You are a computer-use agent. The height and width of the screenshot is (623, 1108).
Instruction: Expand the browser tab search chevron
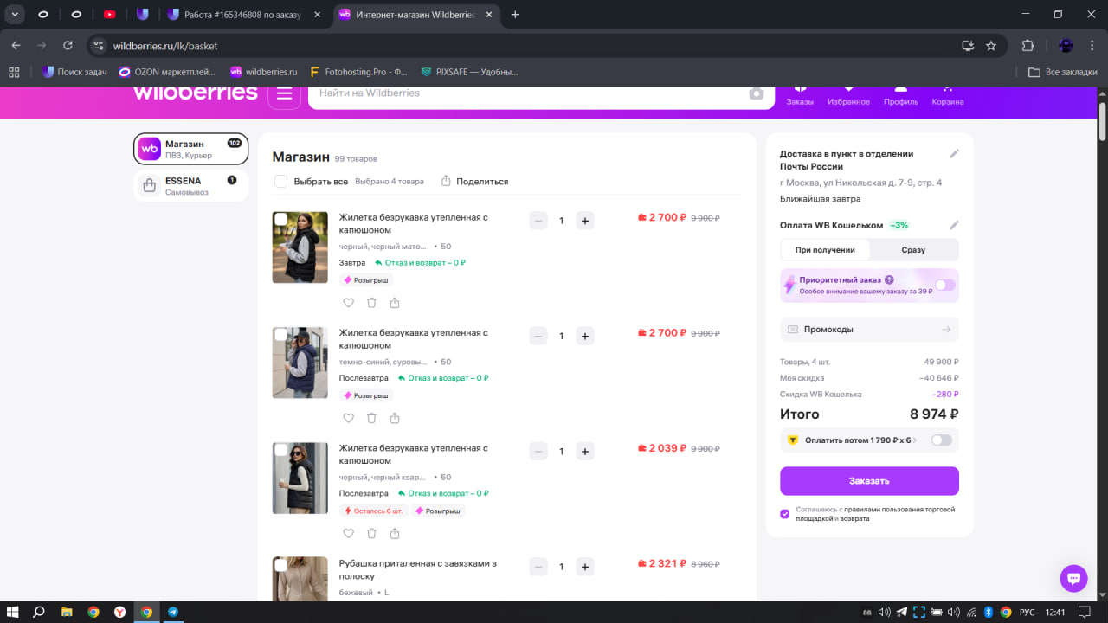coord(15,15)
